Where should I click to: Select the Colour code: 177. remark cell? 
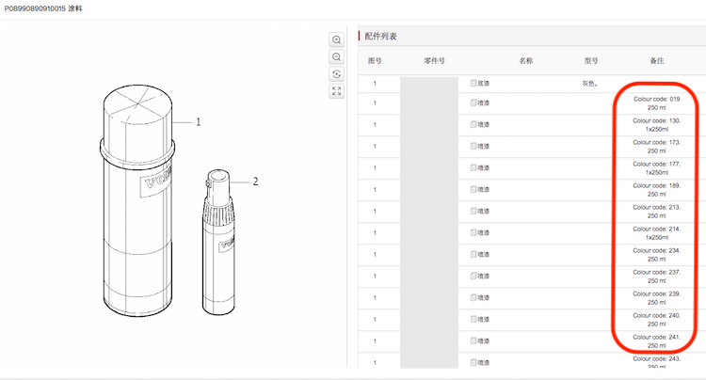tap(656, 167)
